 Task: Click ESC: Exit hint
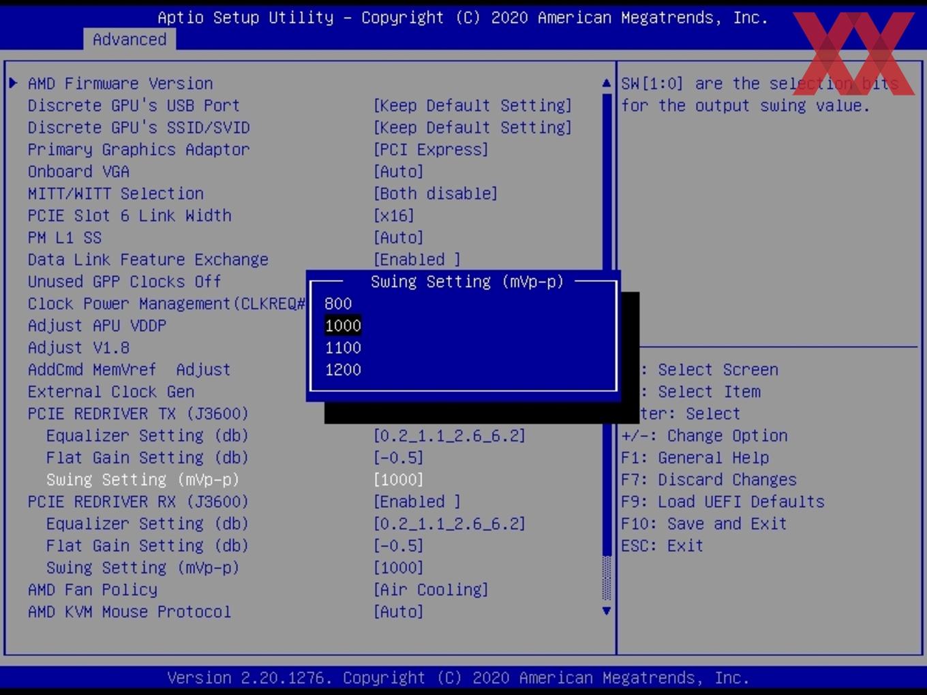(x=663, y=546)
